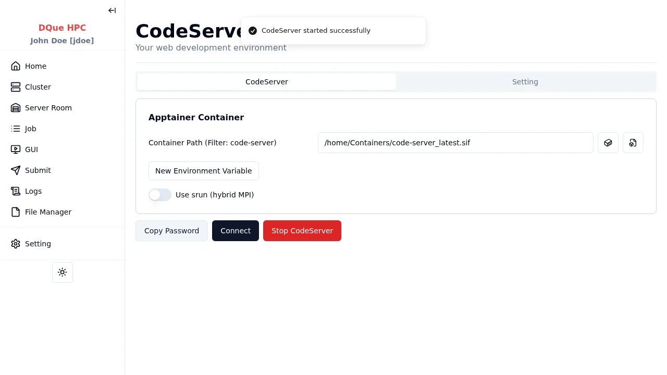This screenshot has height=375, width=667.
Task: Click the Submit paper plane icon
Action: 16,170
